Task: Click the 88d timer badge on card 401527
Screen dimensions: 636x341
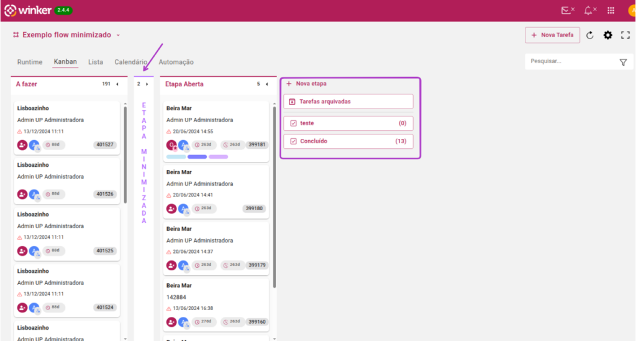Action: pos(53,144)
